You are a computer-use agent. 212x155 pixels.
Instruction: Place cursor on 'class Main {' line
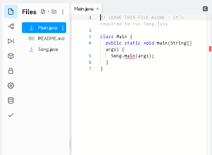pos(116,36)
